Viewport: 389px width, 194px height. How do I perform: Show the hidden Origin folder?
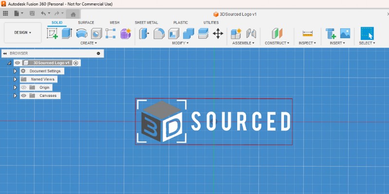tap(23, 87)
